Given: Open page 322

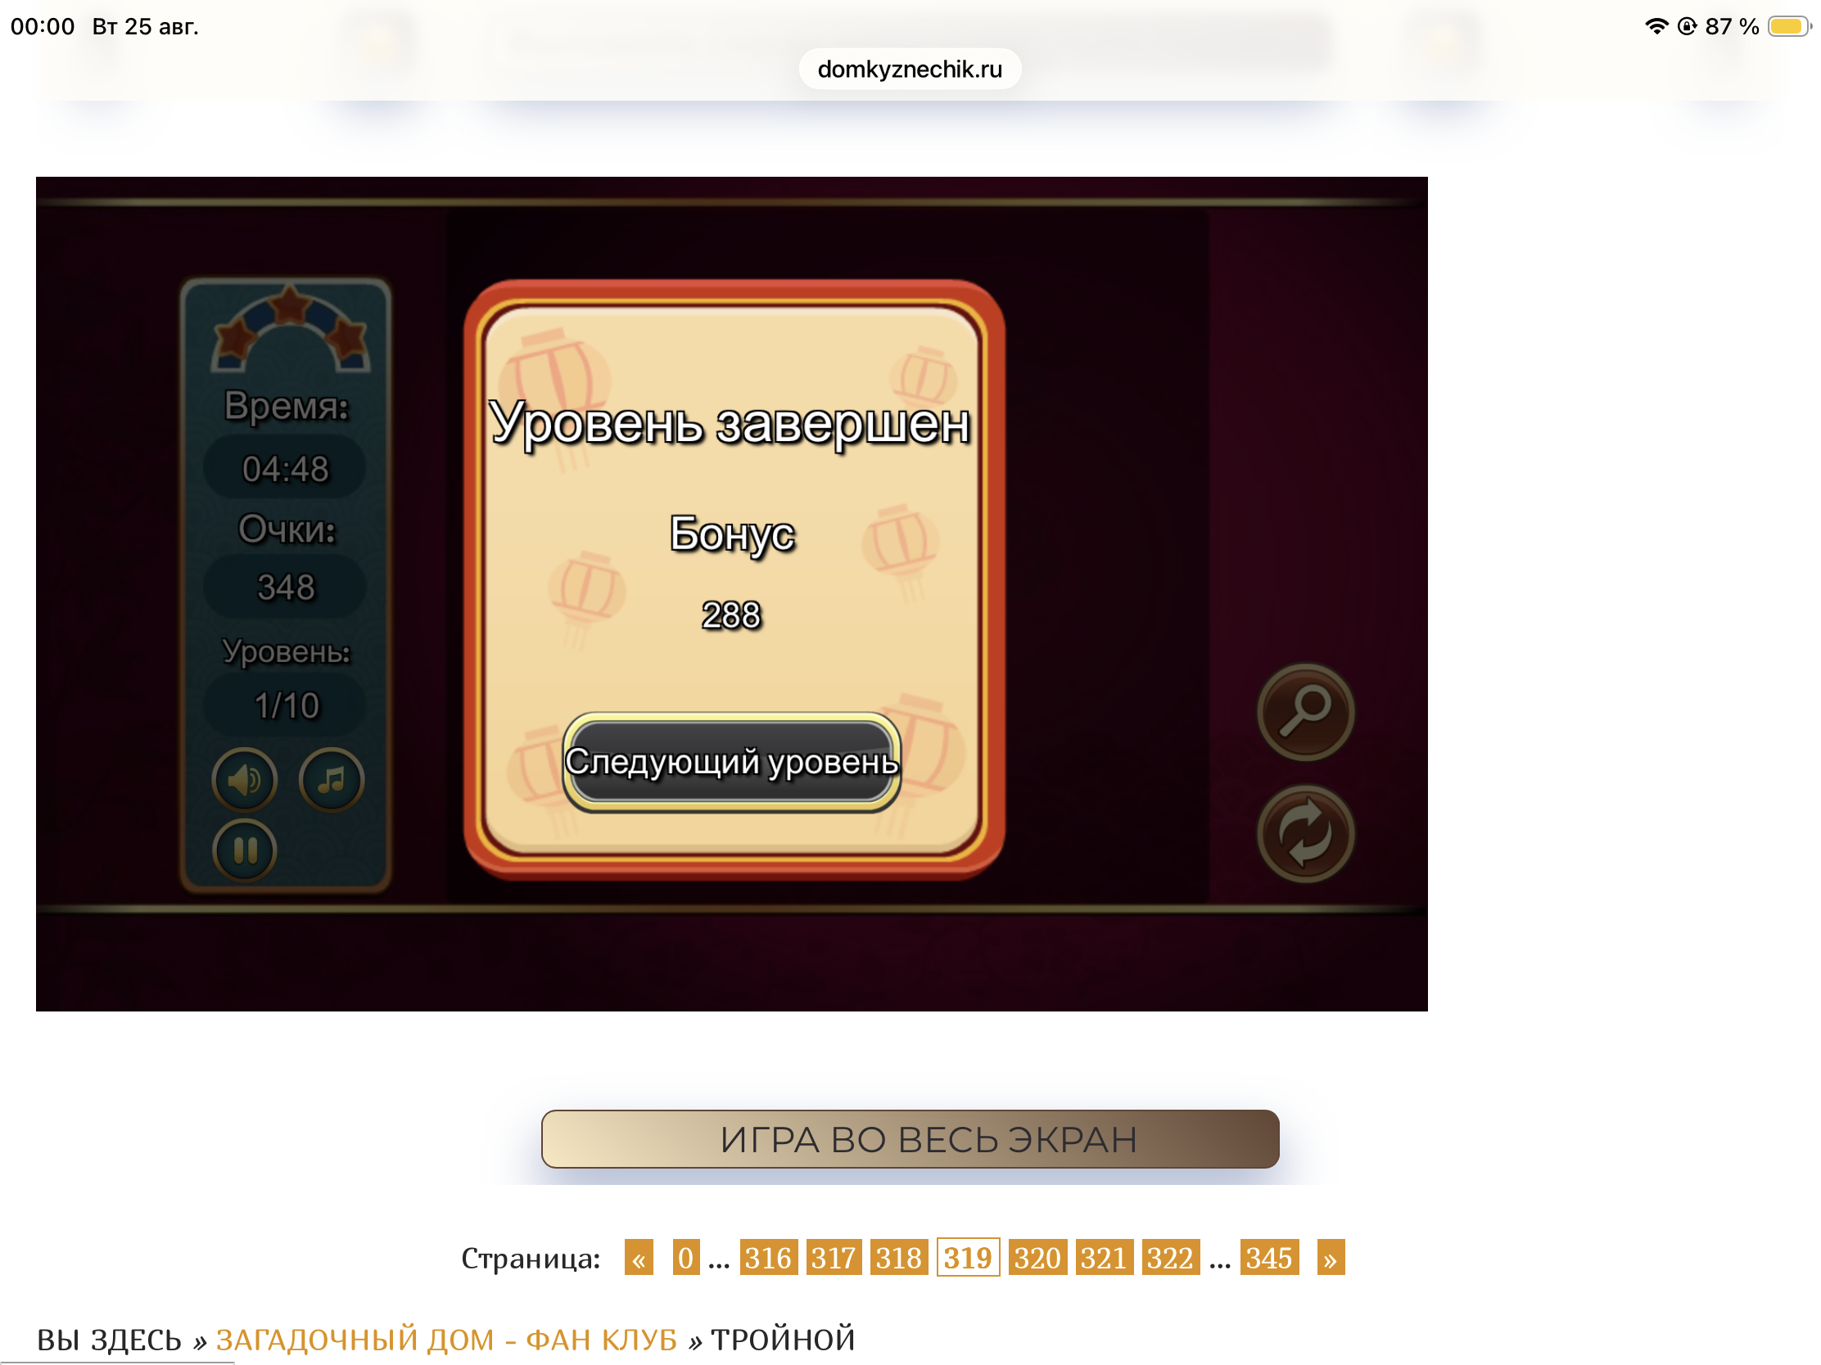Looking at the screenshot, I should 1171,1258.
